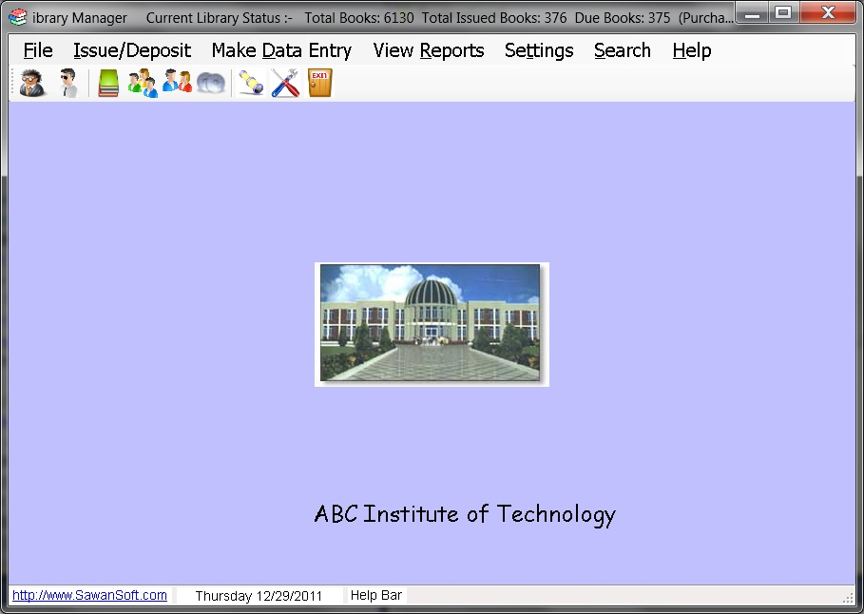Open the Issue/Deposit menu

[x=132, y=50]
